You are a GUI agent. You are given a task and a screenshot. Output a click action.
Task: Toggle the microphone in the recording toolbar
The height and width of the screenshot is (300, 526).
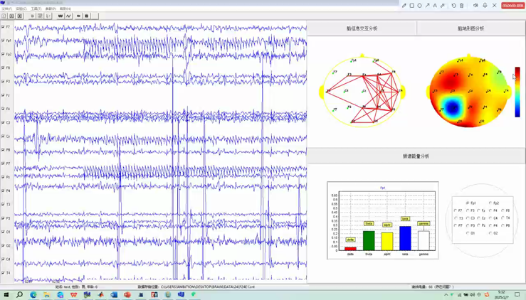point(485,6)
